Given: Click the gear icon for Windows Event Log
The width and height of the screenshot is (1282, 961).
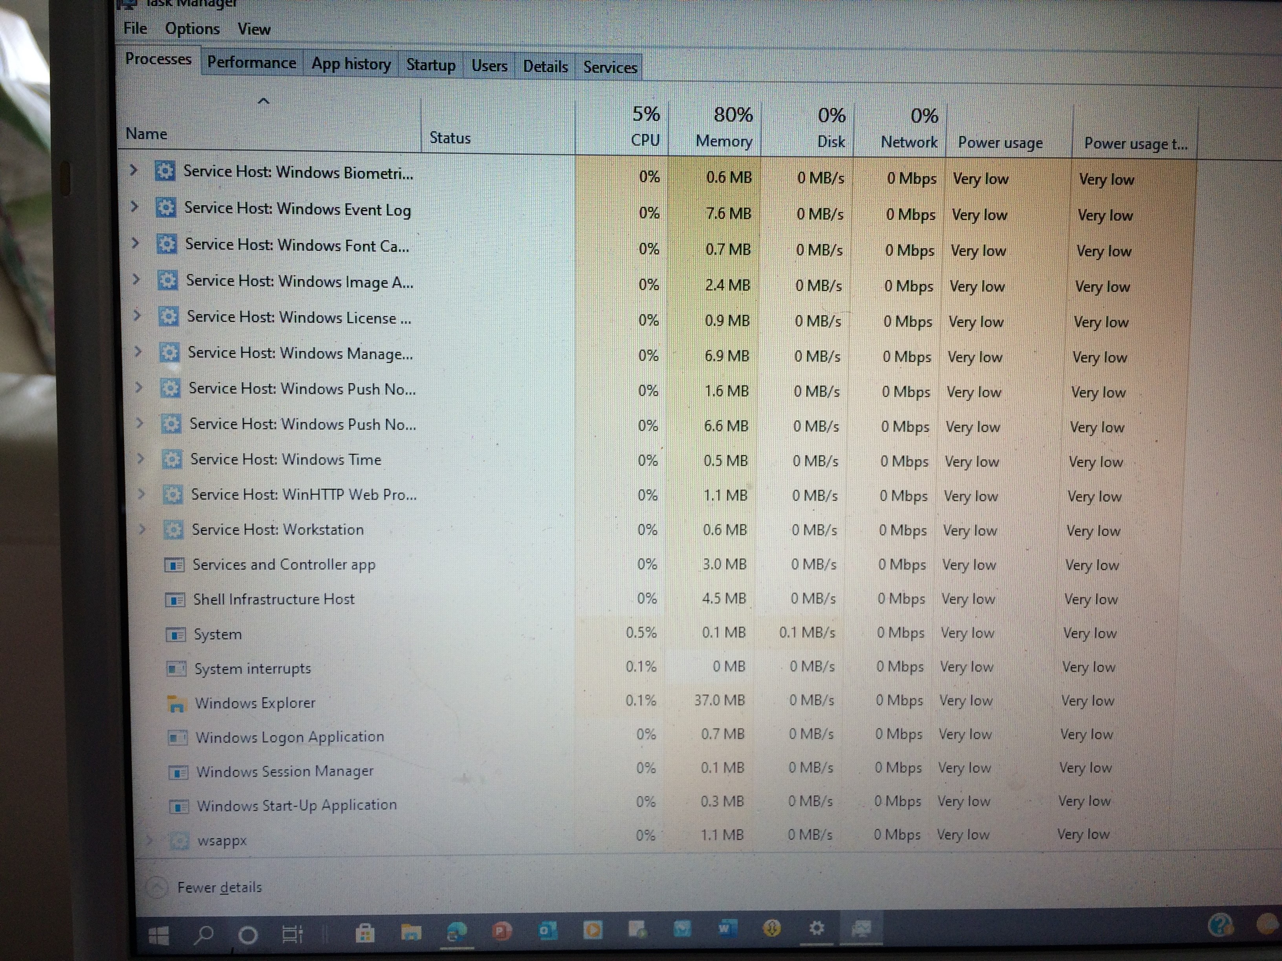Looking at the screenshot, I should pyautogui.click(x=166, y=208).
